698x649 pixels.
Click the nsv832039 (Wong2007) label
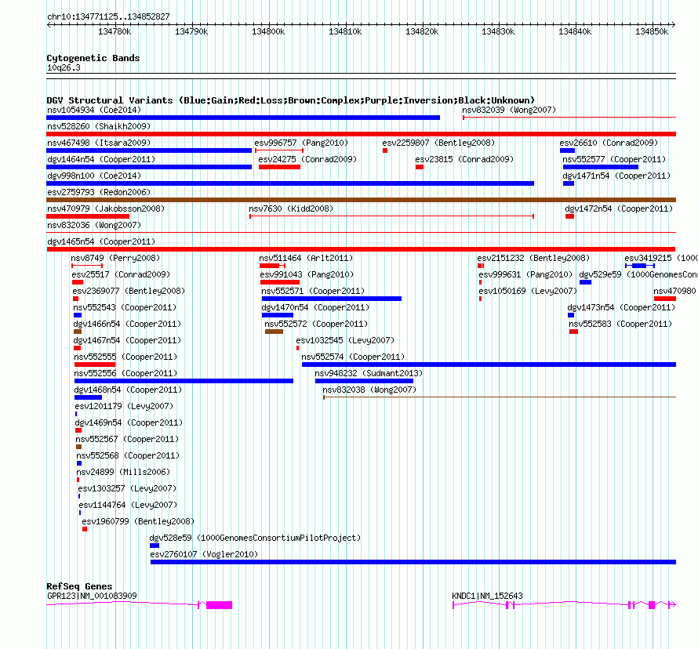point(509,110)
